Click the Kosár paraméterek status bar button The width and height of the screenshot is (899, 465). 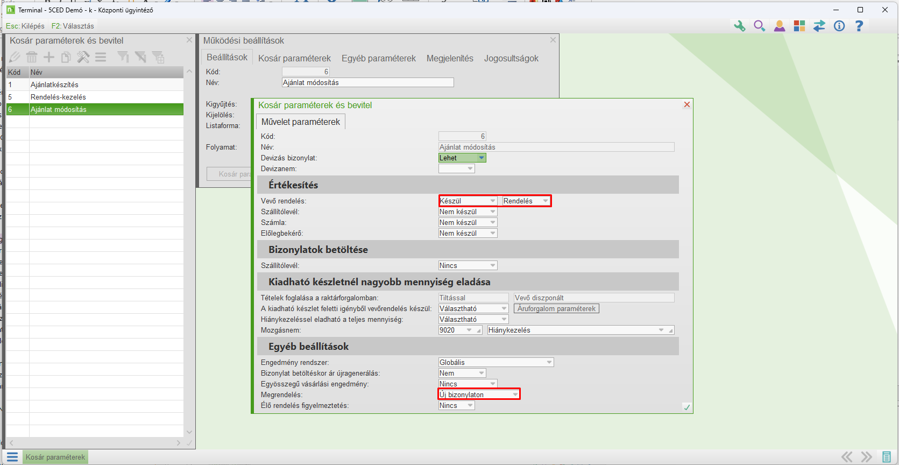tap(55, 457)
